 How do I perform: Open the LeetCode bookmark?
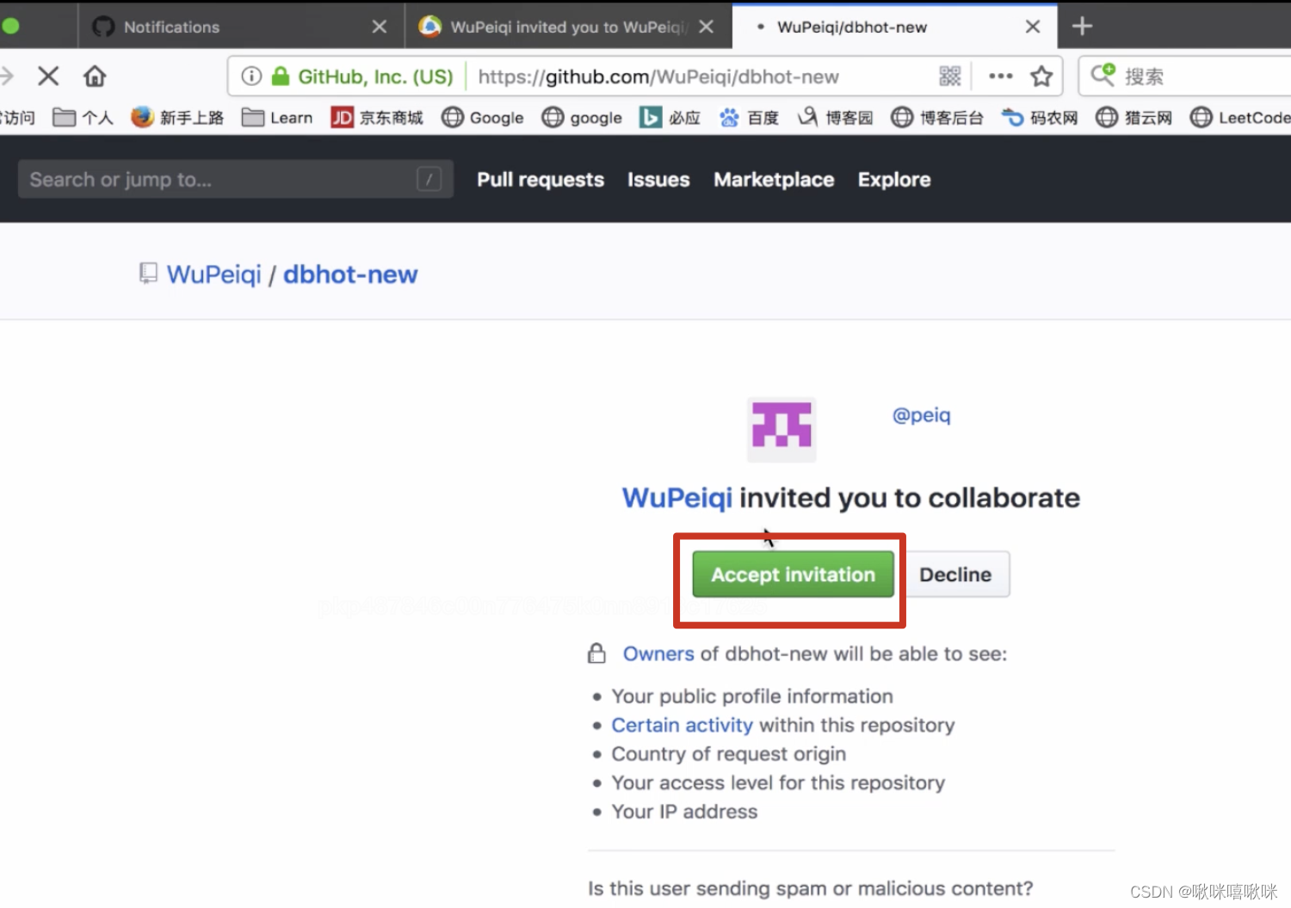[x=1240, y=118]
